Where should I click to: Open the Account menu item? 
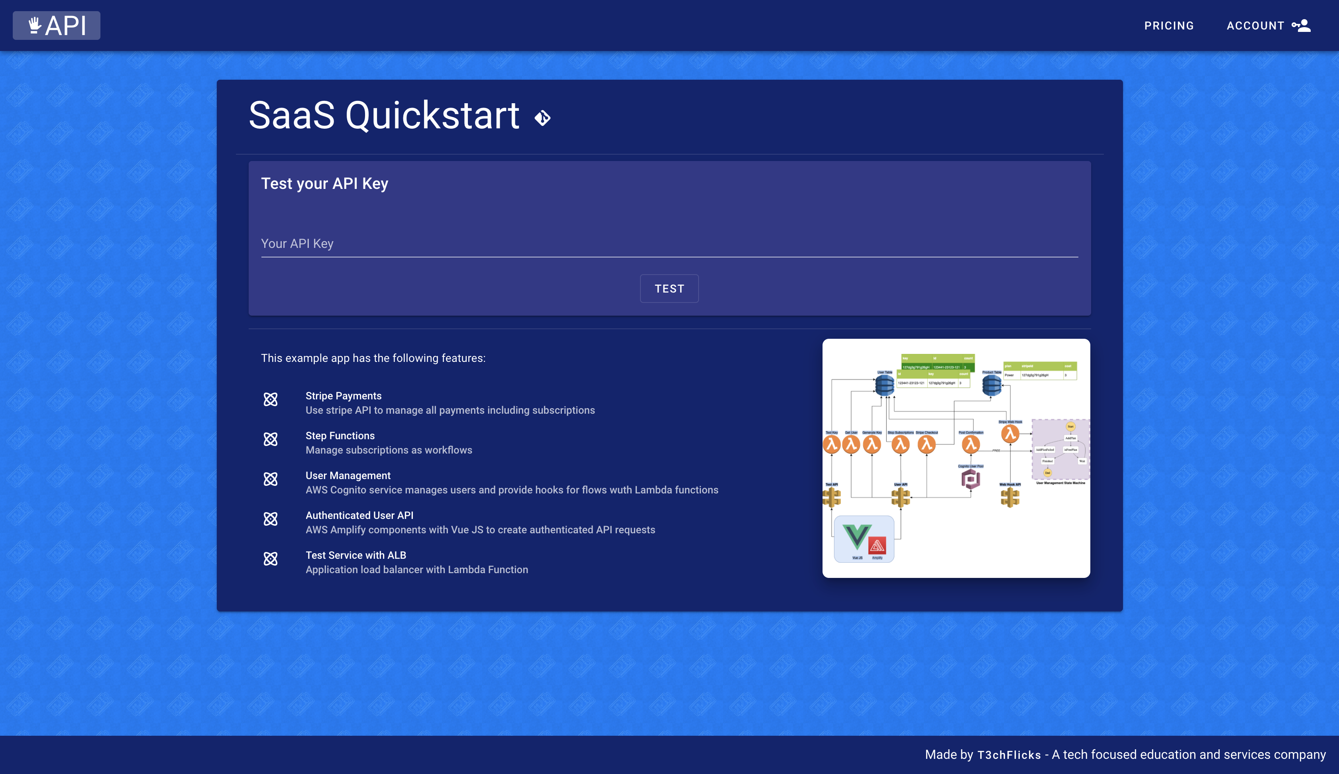coord(1255,26)
